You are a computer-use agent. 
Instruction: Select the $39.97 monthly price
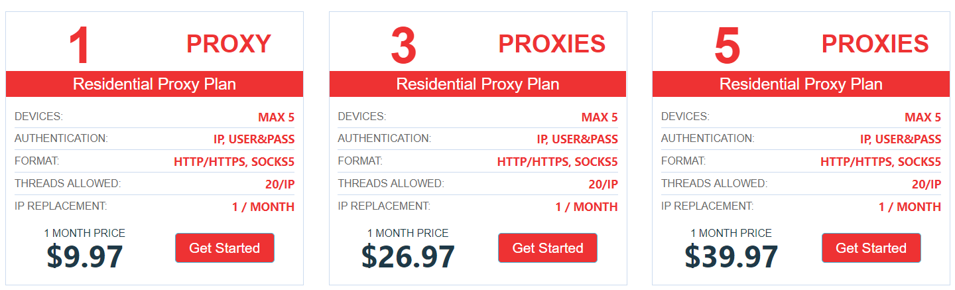point(731,257)
